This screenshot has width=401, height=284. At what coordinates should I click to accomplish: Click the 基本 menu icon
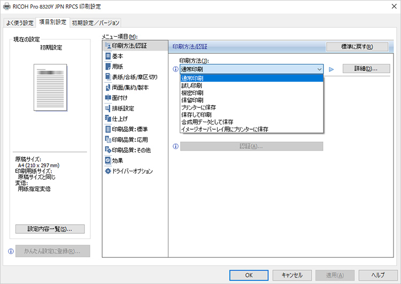[107, 56]
